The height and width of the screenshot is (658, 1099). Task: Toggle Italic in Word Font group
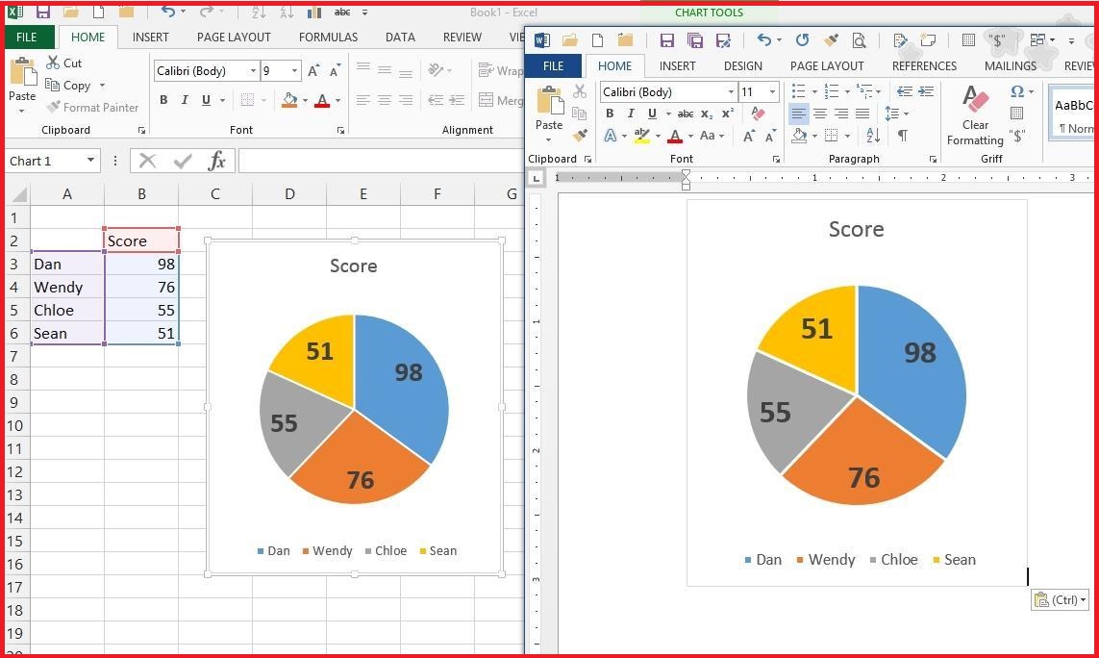tap(631, 114)
